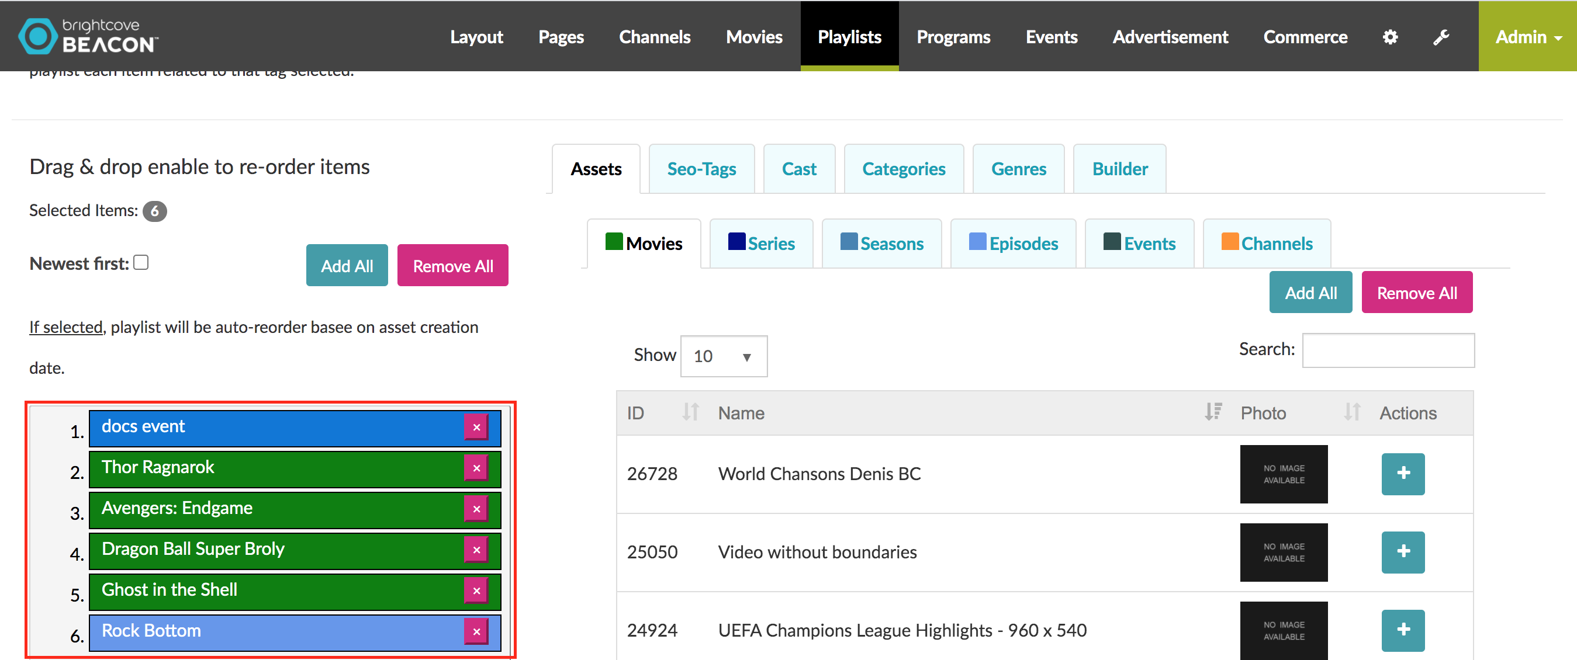Open the settings gear icon in navbar
Image resolution: width=1577 pixels, height=660 pixels.
[1390, 37]
